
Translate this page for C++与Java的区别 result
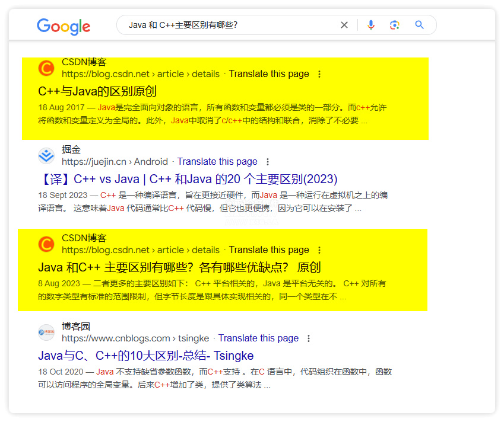pyautogui.click(x=269, y=74)
